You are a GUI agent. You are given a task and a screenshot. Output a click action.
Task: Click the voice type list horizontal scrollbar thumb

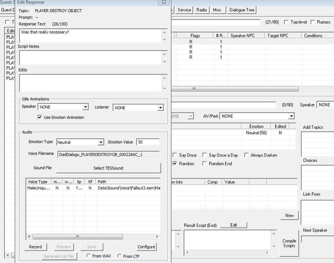[78, 236]
